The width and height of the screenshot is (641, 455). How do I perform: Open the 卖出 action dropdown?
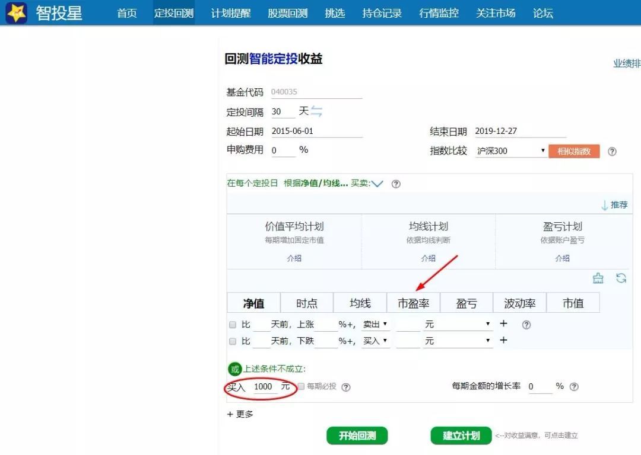click(375, 325)
